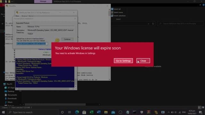The image size is (205, 115).
Task: Click Invert selection in File Explorer ribbon
Action: [118, 16]
